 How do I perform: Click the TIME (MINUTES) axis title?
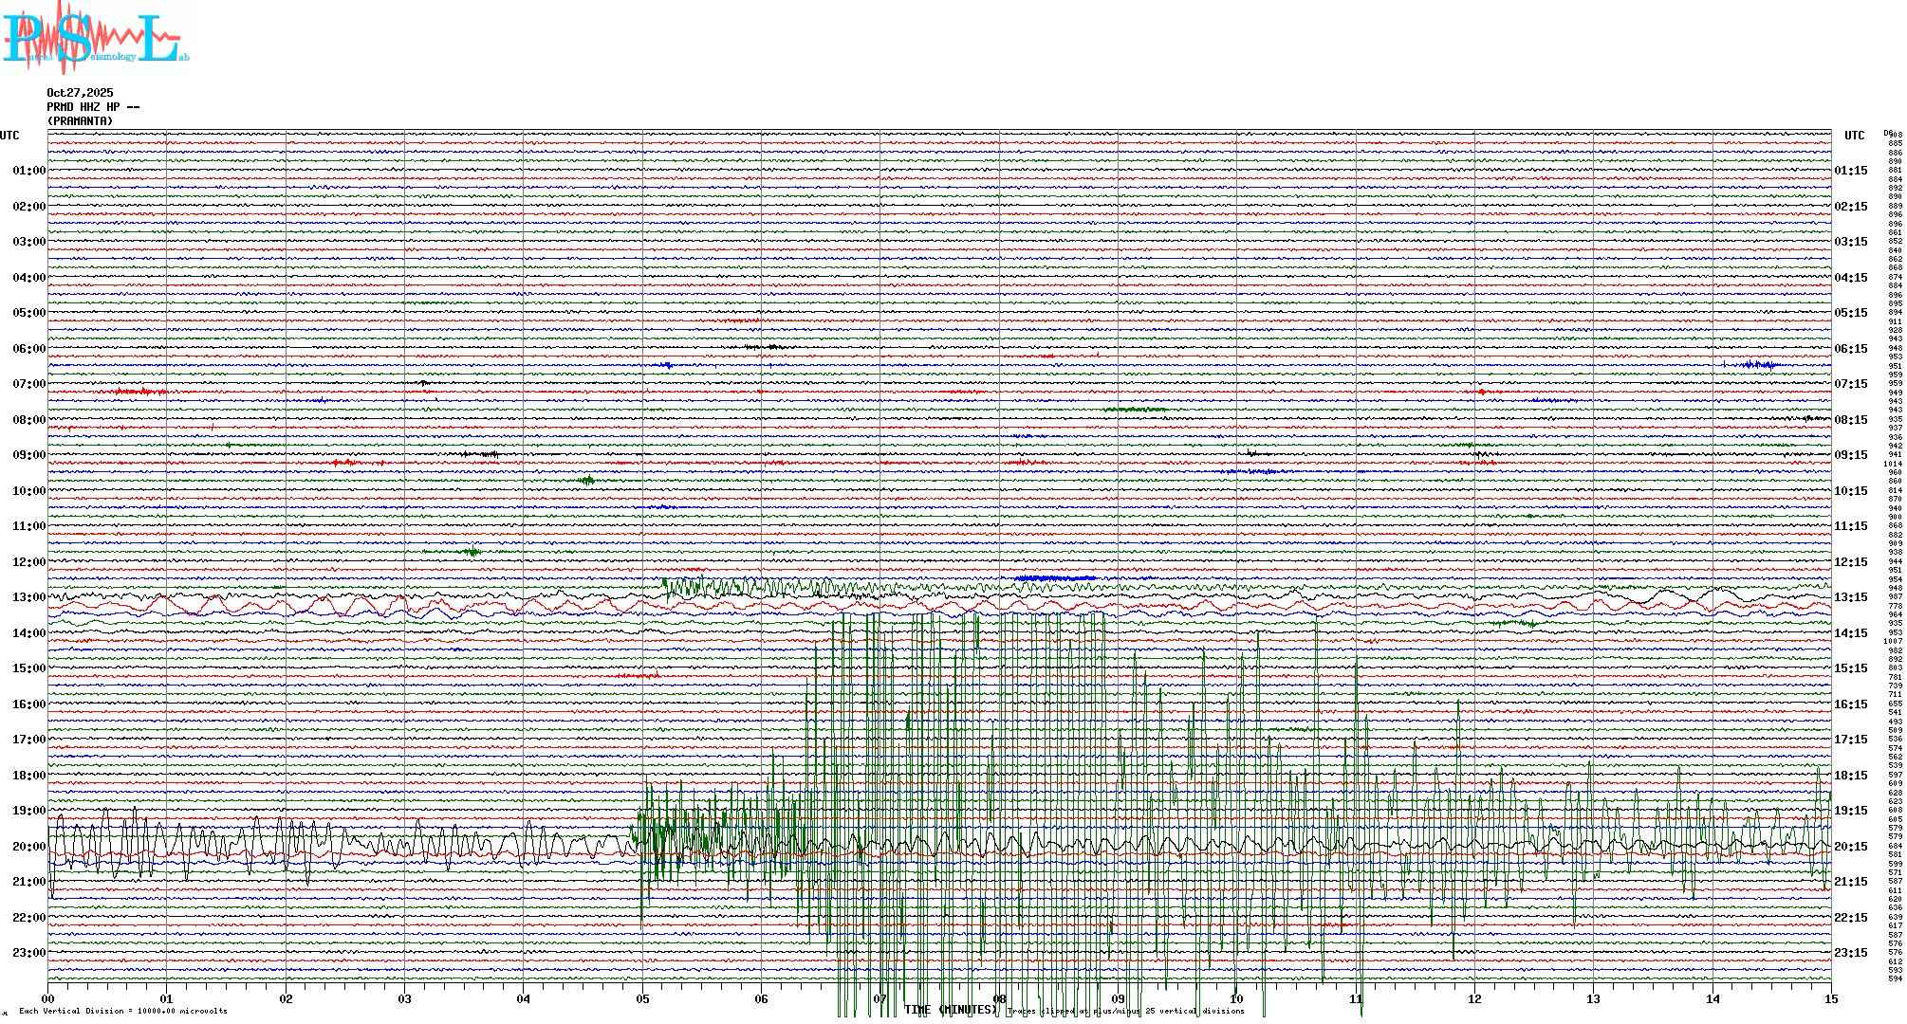tap(950, 1011)
